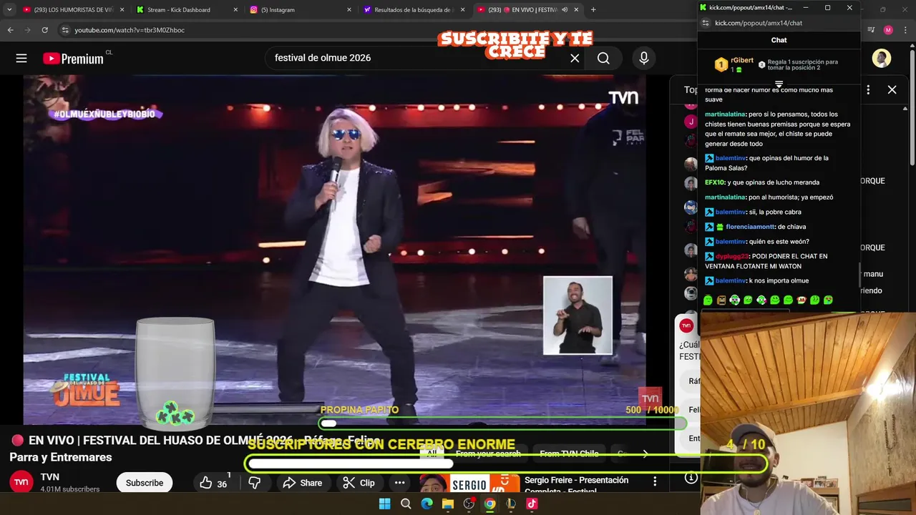
Task: Open a new Chrome tab
Action: click(x=593, y=10)
